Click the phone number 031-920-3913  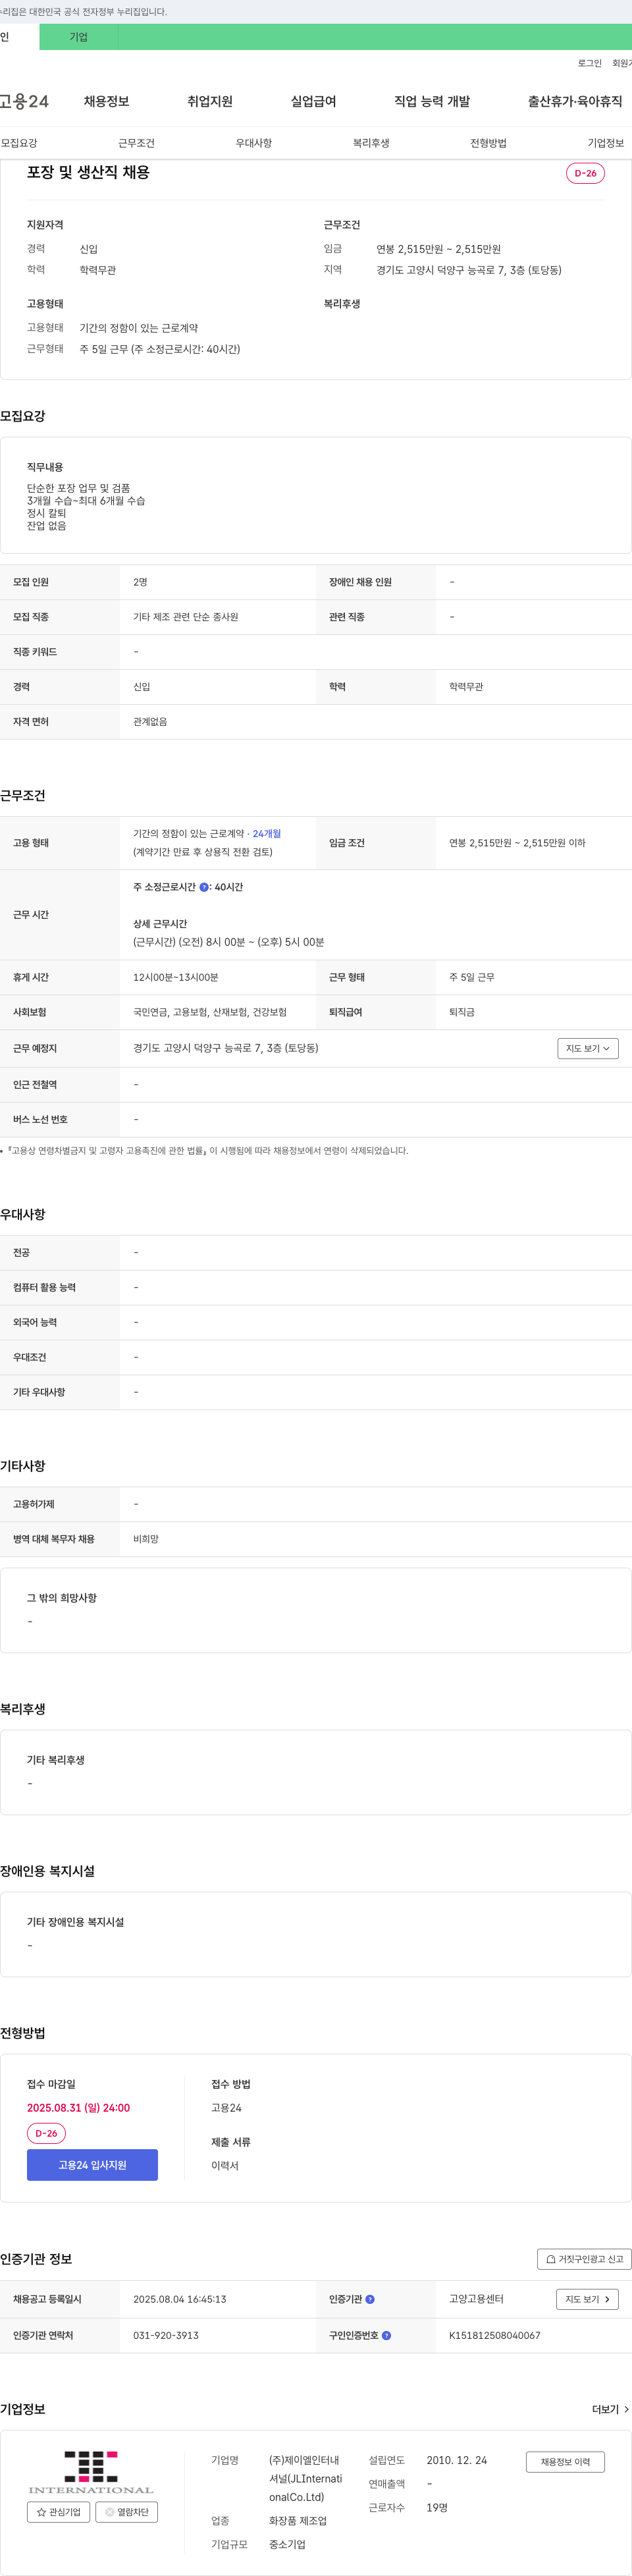click(166, 2335)
